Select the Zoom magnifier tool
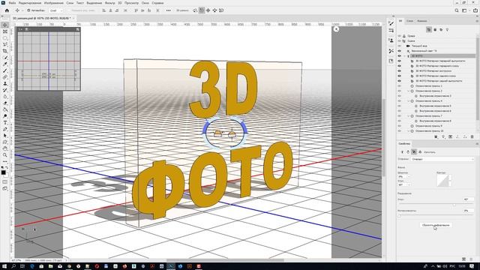This screenshot has width=480, height=270. [5, 155]
